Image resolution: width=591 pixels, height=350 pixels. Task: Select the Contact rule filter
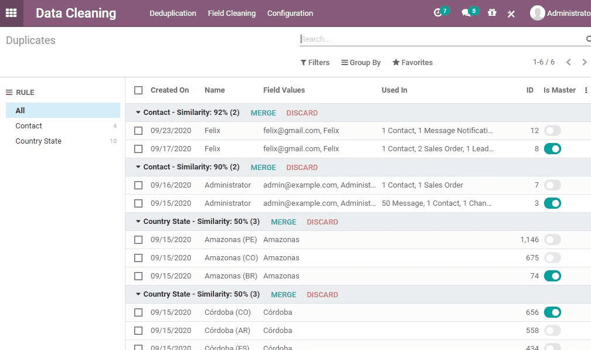click(63, 126)
